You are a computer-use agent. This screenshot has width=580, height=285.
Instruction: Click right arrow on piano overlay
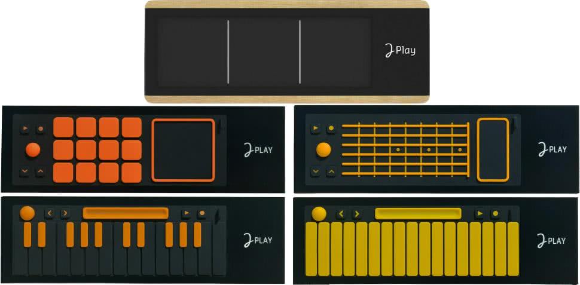click(x=65, y=213)
